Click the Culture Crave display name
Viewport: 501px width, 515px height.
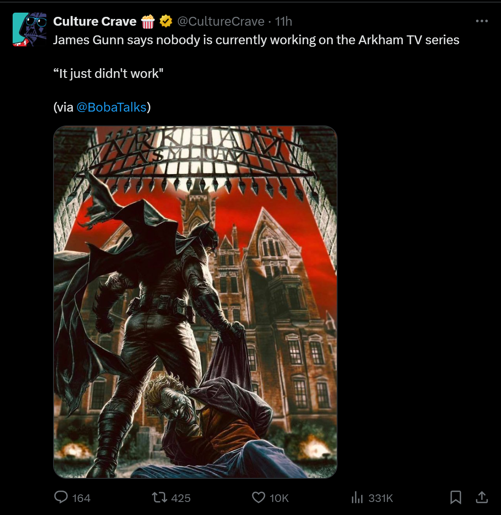click(95, 21)
